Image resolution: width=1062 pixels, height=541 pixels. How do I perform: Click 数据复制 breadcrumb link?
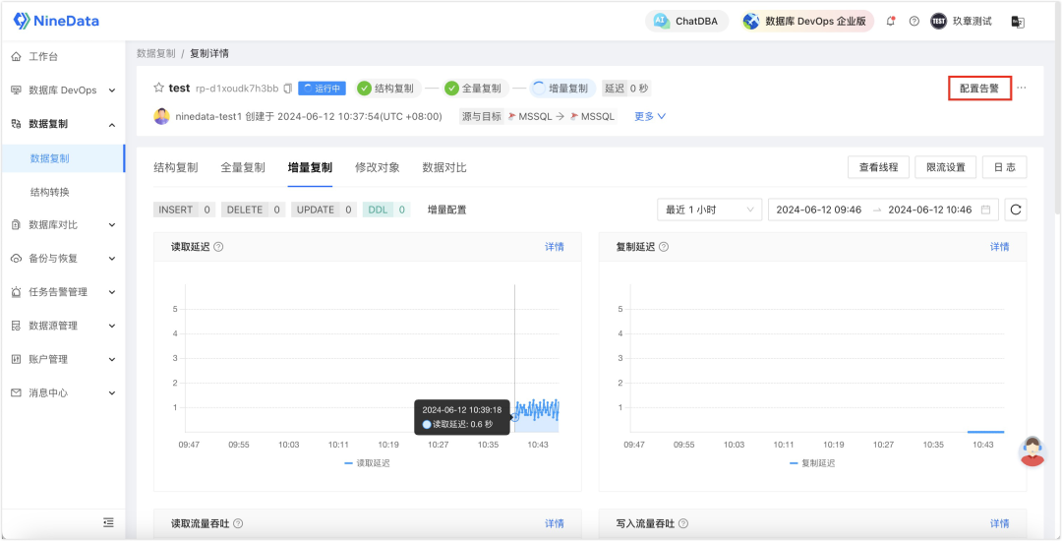155,53
